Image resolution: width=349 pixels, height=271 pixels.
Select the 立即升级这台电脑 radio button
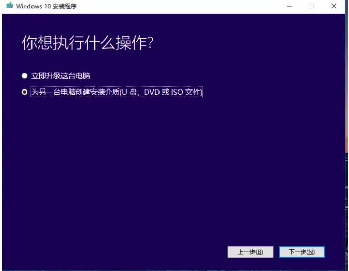point(25,76)
